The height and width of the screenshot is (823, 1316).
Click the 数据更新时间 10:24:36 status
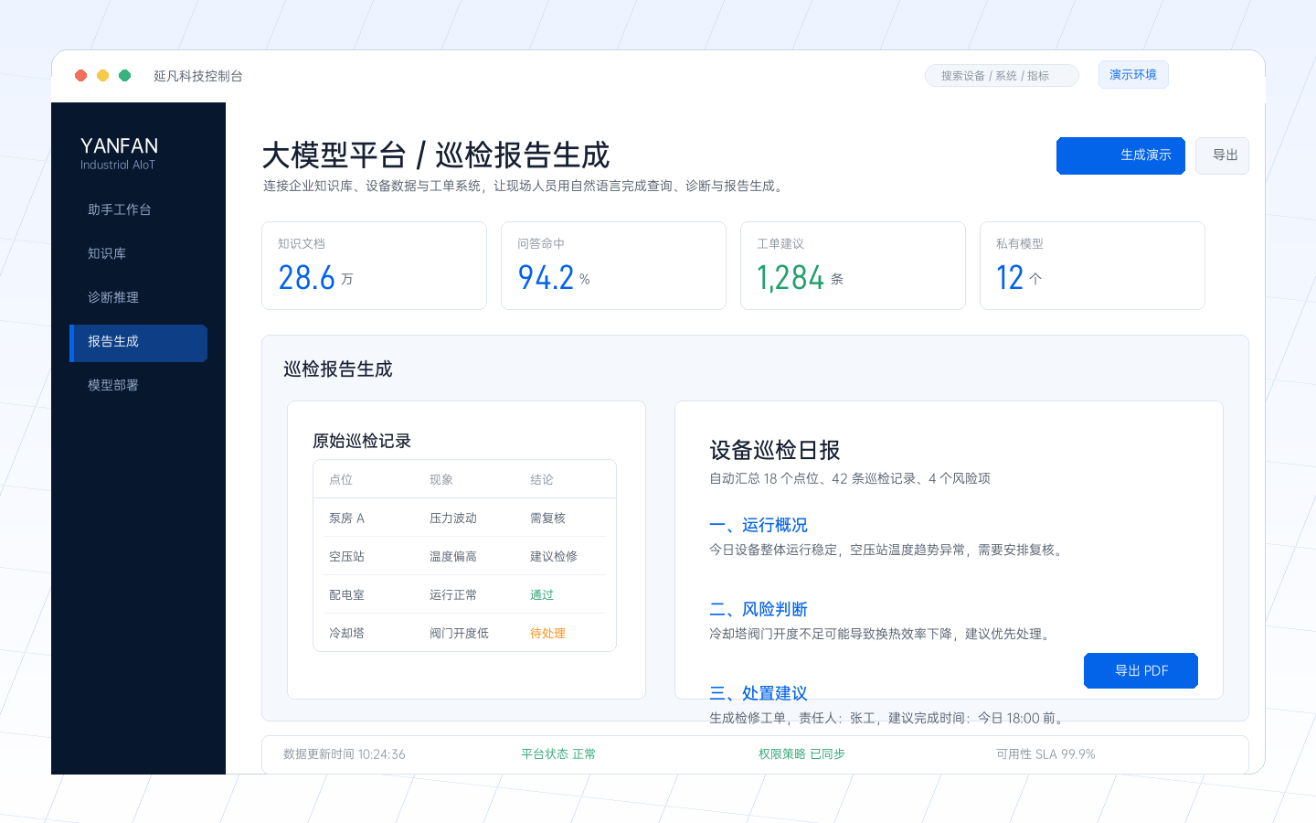click(x=345, y=754)
